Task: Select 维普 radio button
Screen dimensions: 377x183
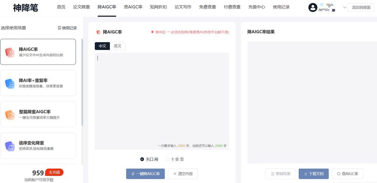Action: [168, 159]
